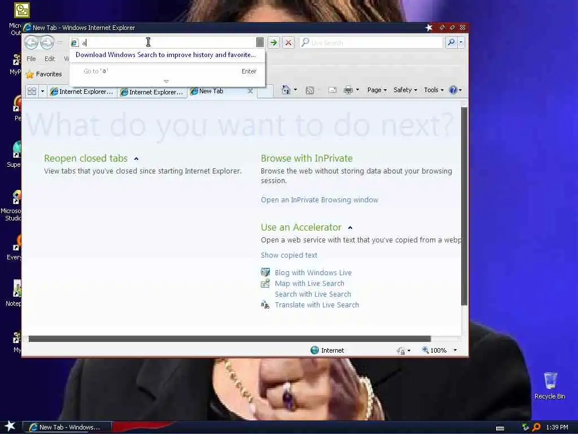Expand the autocomplete list chevron
The image size is (578, 434).
(x=167, y=81)
